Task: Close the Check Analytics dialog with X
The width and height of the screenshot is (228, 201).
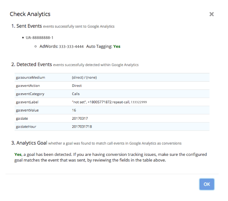Action: 211,14
